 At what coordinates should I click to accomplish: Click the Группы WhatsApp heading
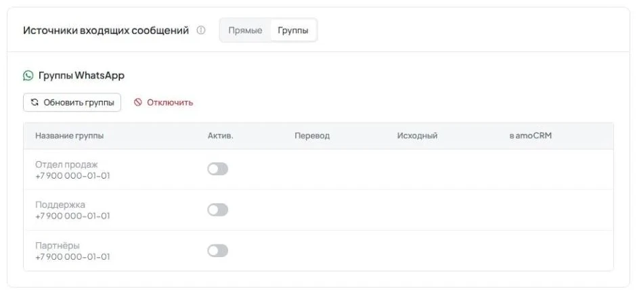pyautogui.click(x=81, y=76)
